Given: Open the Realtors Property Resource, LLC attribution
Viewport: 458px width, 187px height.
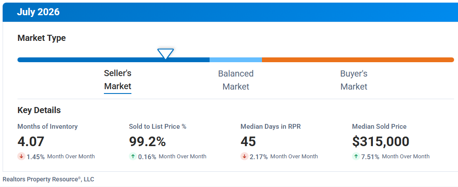Looking at the screenshot, I should click(48, 179).
